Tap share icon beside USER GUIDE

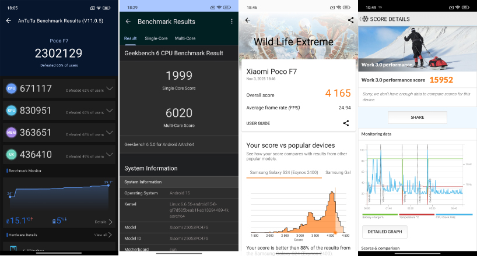pyautogui.click(x=346, y=123)
